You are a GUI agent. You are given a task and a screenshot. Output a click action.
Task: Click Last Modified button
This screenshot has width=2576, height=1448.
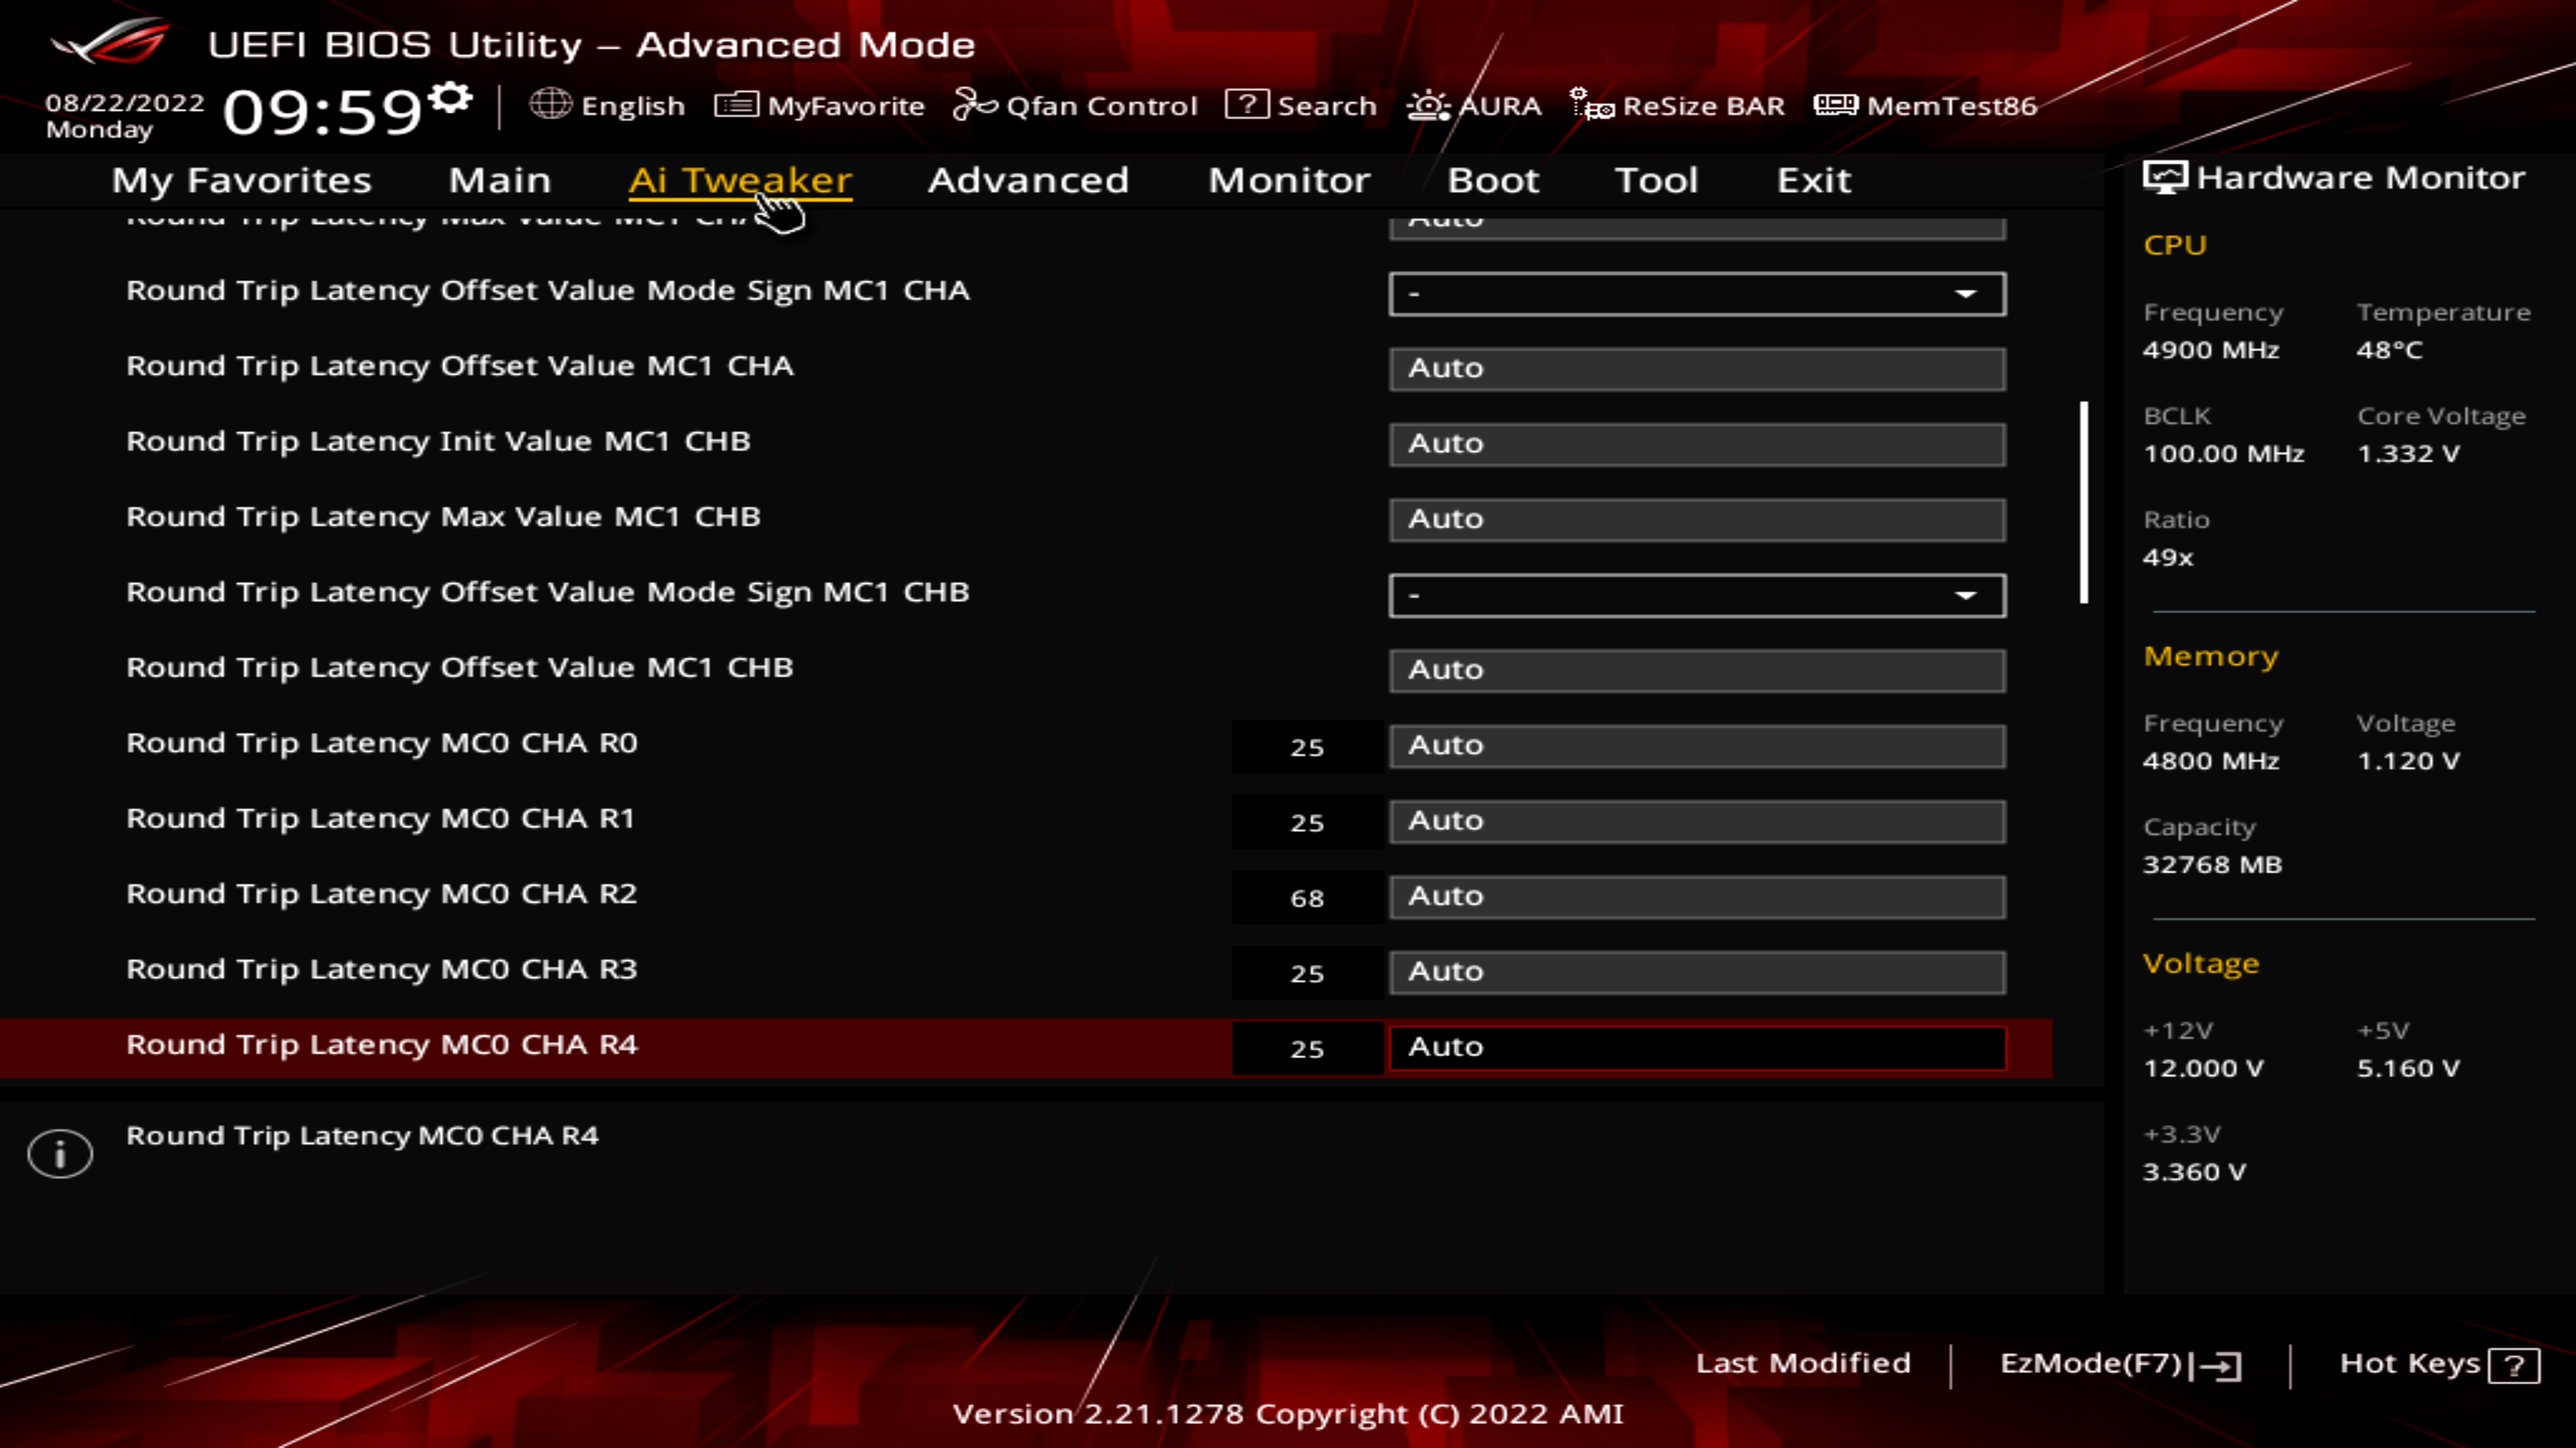tap(1803, 1363)
